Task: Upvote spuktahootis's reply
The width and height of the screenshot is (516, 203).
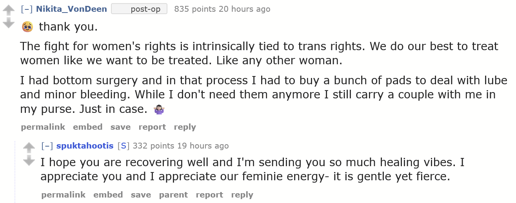Action: pyautogui.click(x=29, y=148)
